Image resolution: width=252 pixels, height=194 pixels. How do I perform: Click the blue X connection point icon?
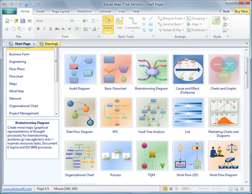click(x=144, y=24)
